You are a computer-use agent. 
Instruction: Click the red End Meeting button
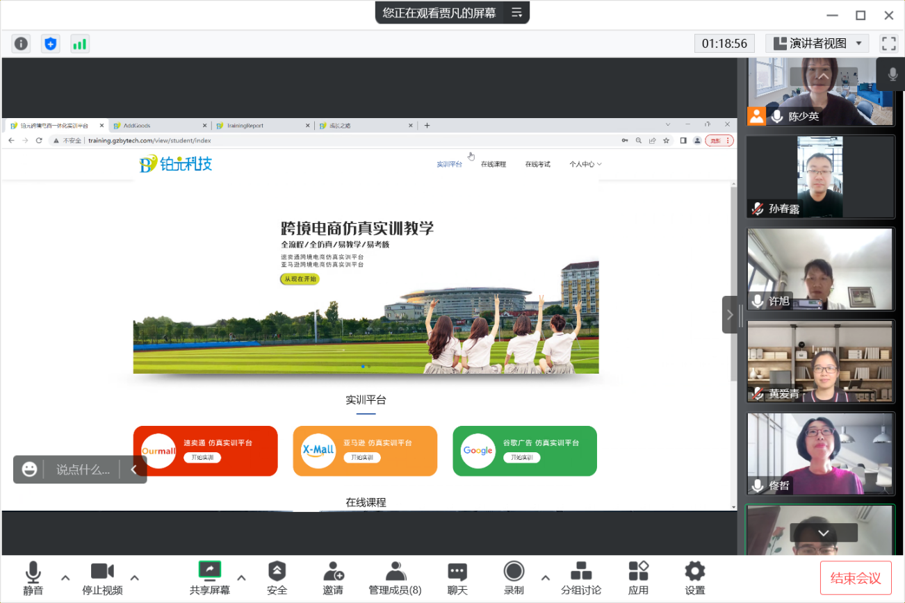(856, 578)
